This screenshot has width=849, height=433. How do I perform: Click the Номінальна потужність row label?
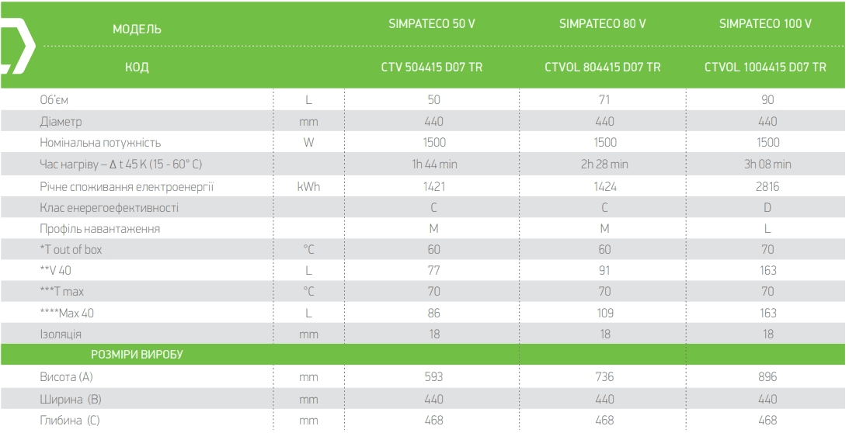point(100,143)
